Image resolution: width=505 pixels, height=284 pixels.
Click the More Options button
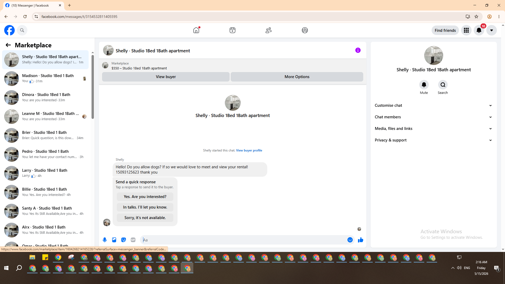[297, 77]
